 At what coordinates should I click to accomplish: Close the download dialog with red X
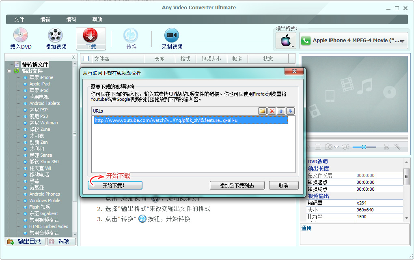tap(294, 71)
